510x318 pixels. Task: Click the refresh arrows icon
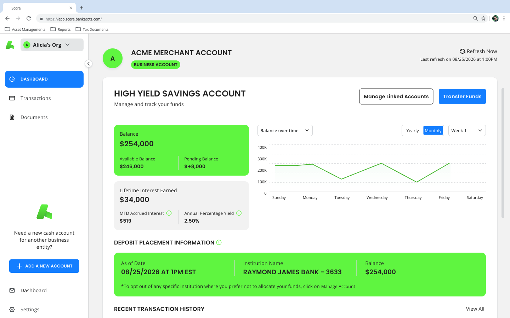pos(463,51)
